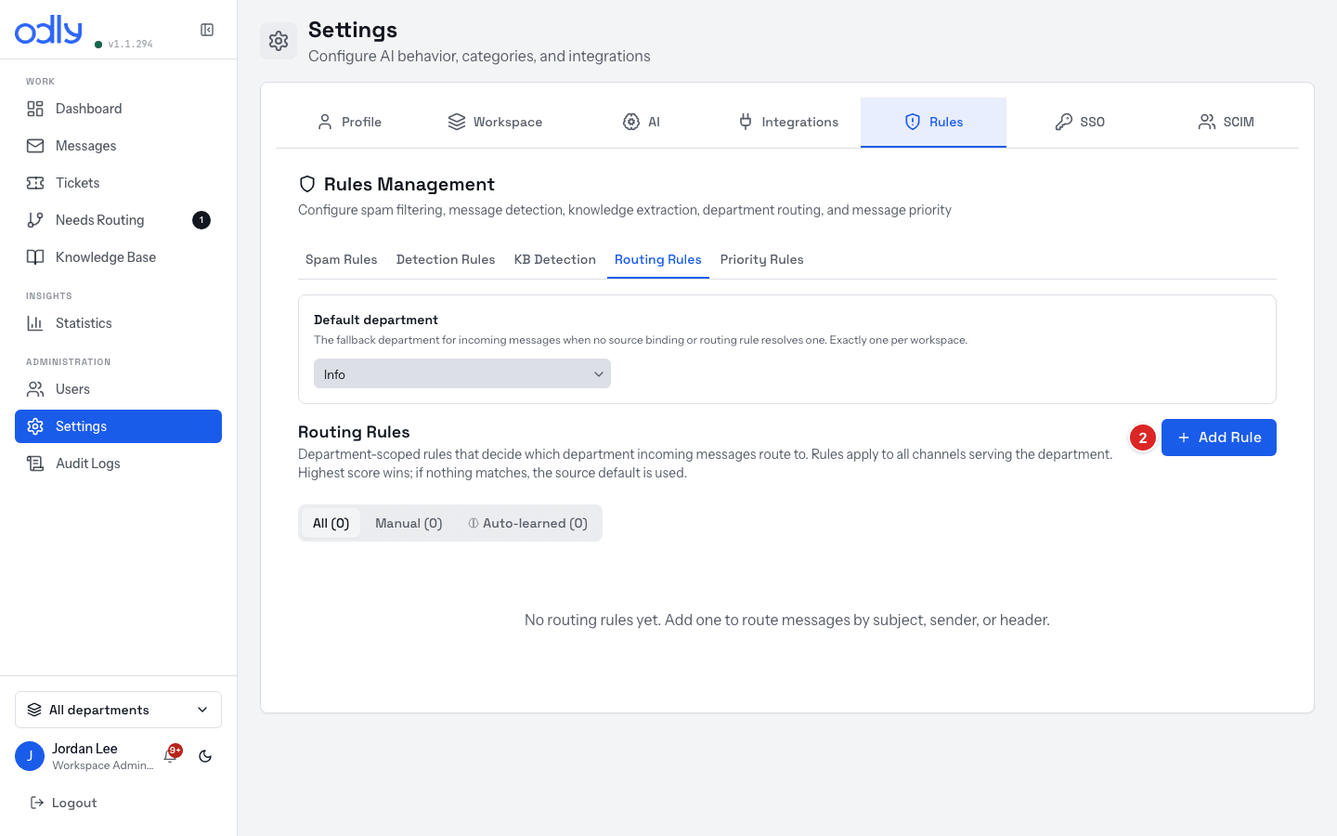This screenshot has height=836, width=1337.
Task: Select the Rules tab
Action: (934, 122)
